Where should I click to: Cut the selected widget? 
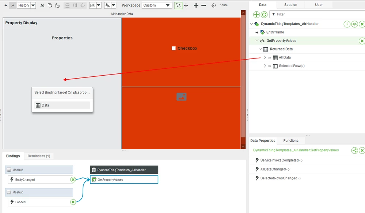tap(42, 5)
